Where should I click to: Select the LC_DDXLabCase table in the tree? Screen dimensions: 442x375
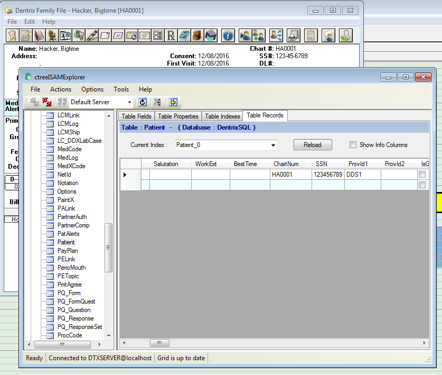(80, 141)
